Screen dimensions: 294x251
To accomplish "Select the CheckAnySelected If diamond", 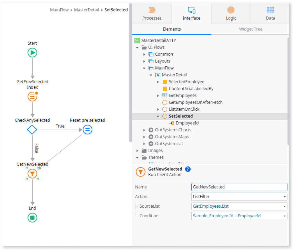I will coord(32,130).
